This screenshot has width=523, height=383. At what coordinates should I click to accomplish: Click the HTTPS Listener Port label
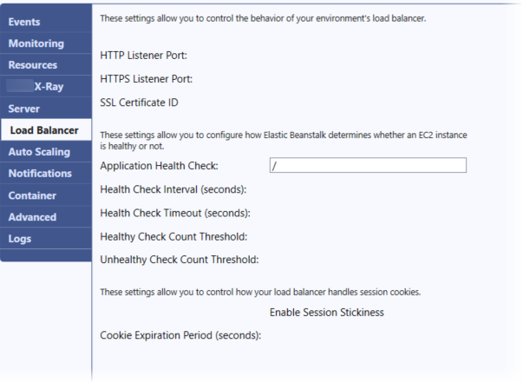click(147, 78)
